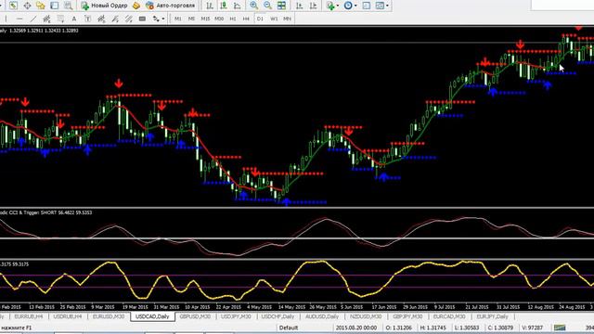Screen dimensions: 594x334
Task: Open the GBPUSD,M30 chart tab
Action: click(x=195, y=316)
